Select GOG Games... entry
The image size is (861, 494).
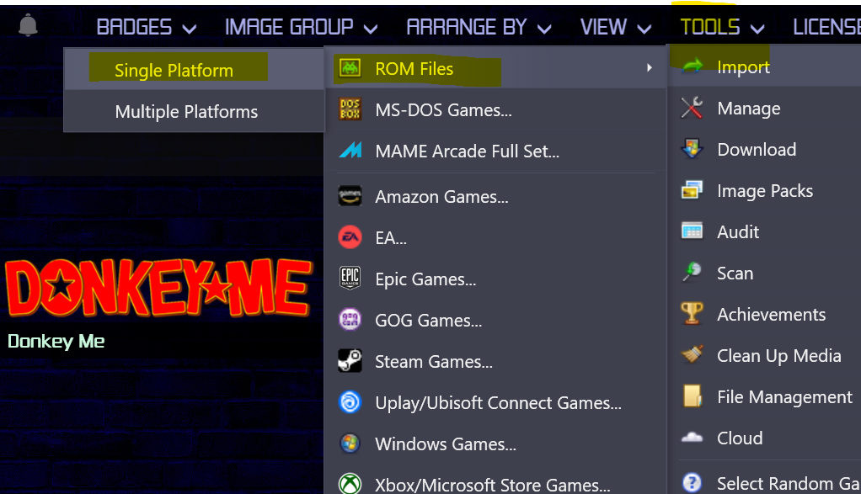coord(496,320)
